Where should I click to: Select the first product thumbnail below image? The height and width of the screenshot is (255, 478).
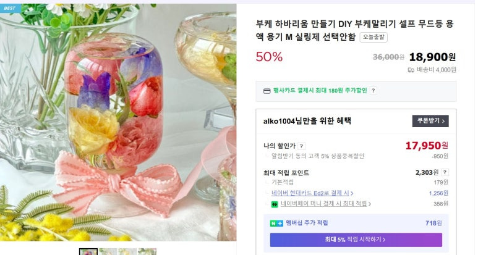88,252
